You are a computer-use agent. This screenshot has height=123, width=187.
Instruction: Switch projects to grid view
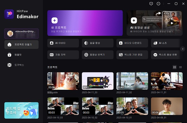(174, 67)
